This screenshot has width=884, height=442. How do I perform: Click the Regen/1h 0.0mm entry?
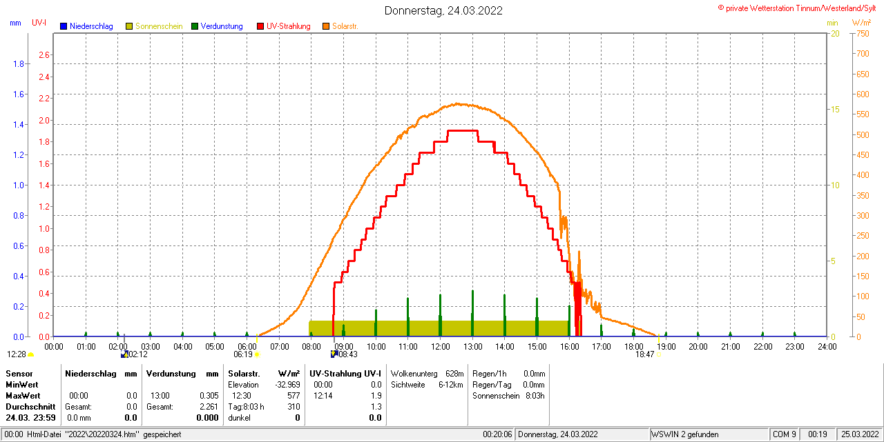[x=509, y=373]
